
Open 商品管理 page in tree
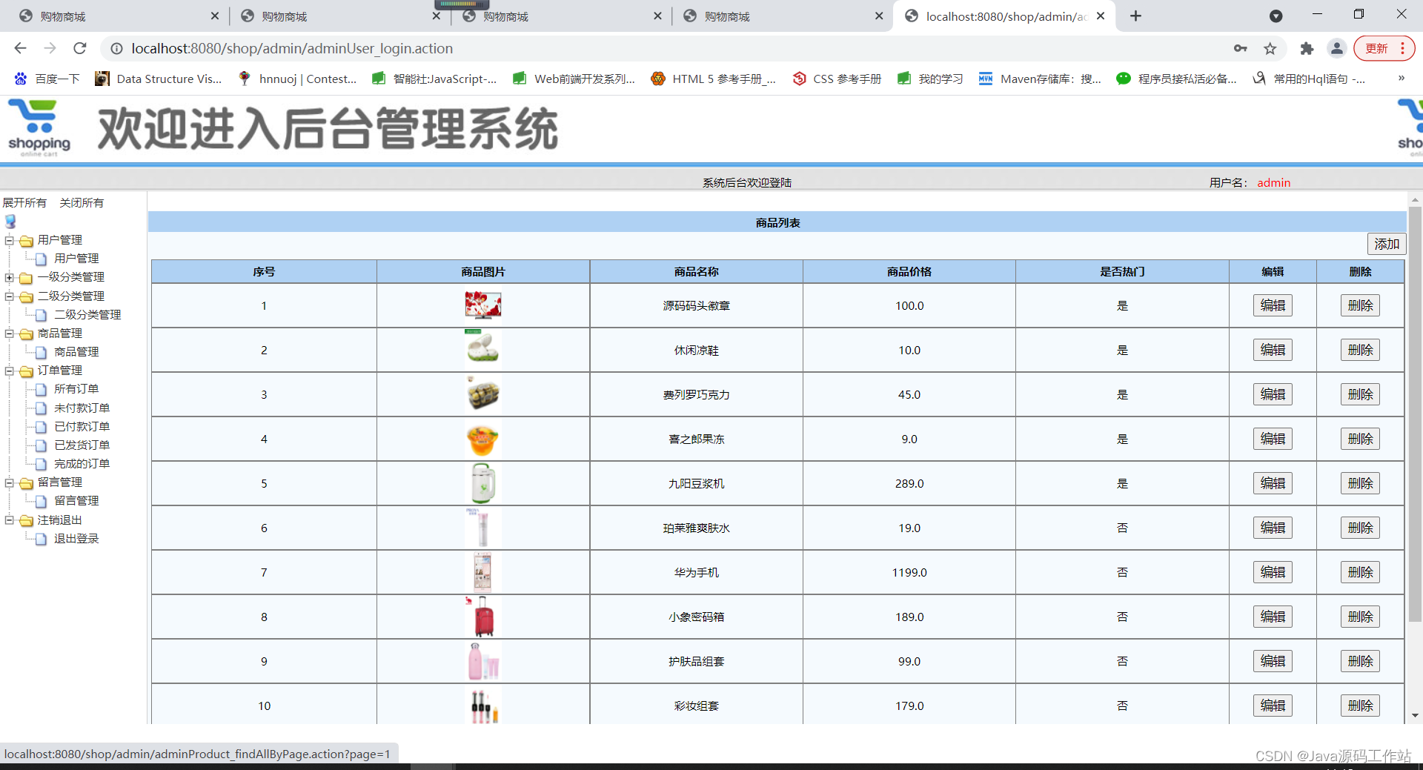[76, 352]
